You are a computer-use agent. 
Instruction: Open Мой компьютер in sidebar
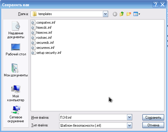point(16,94)
